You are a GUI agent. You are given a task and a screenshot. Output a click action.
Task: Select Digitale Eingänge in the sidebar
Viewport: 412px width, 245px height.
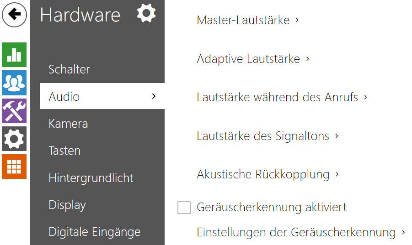tap(94, 232)
